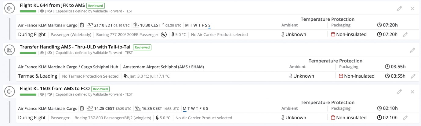This screenshot has height=126, width=421.
Task: Click the green progress bar under KL 1603
Action: coord(28,94)
